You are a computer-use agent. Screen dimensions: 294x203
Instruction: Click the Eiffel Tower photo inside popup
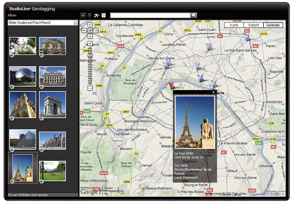pos(195,122)
